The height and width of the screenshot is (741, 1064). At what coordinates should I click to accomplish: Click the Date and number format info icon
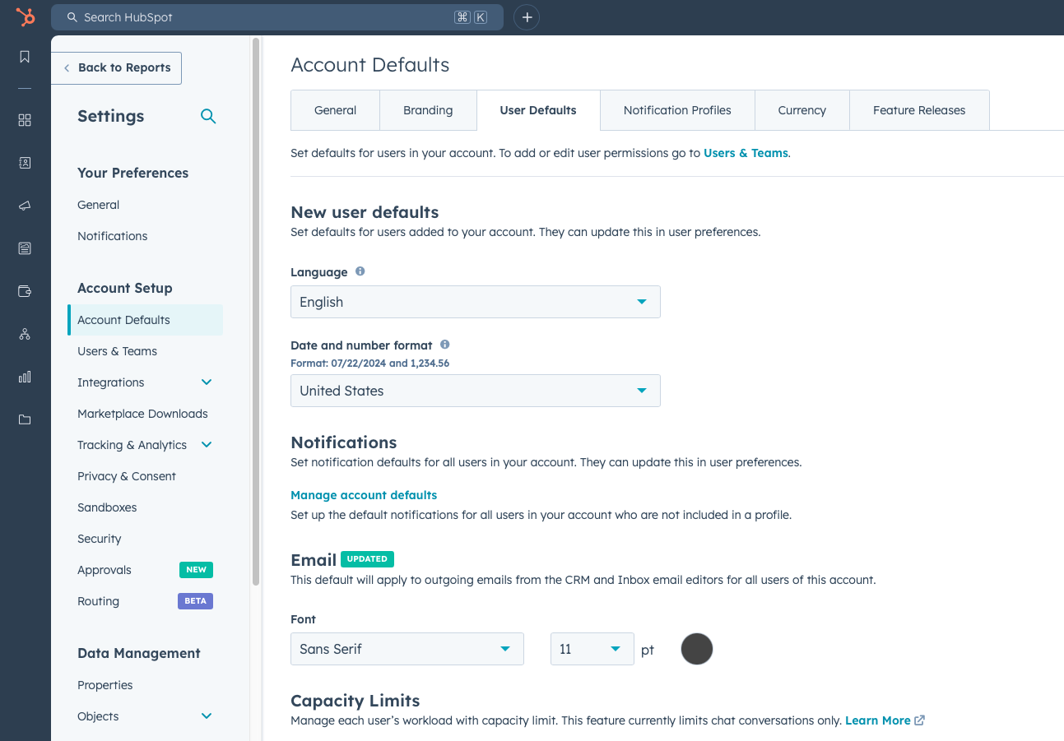pyautogui.click(x=444, y=345)
